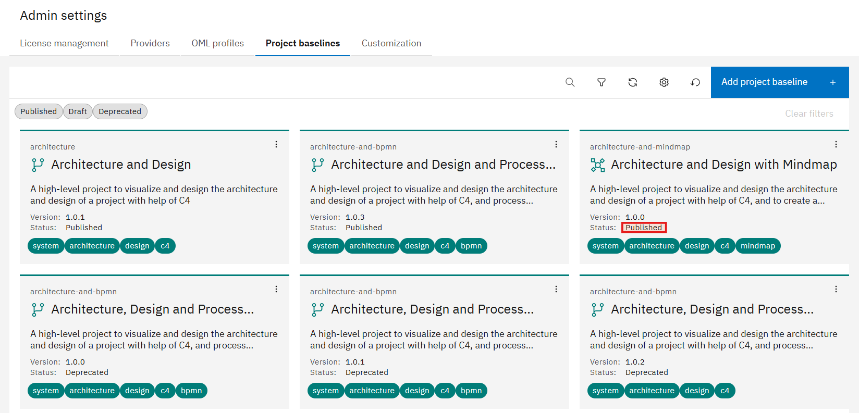This screenshot has width=859, height=413.
Task: Click branch icon beside Architecture and Design and Process
Action: tap(318, 165)
